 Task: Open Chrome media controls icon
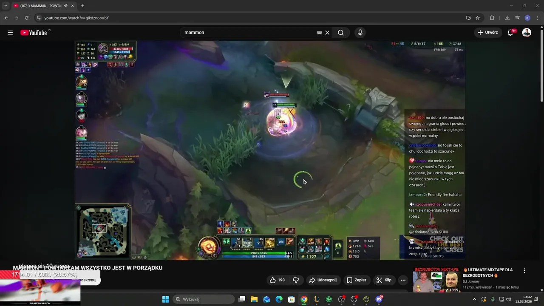coord(517,18)
